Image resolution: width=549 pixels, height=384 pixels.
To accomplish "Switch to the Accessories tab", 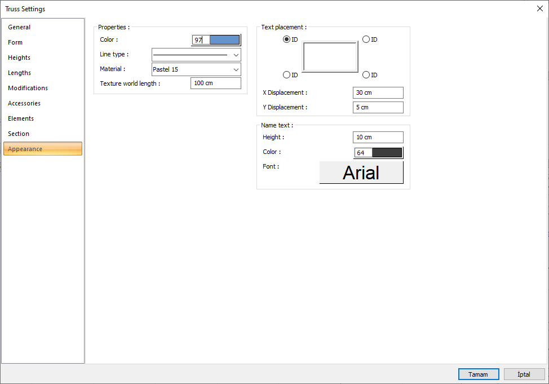I will point(24,103).
